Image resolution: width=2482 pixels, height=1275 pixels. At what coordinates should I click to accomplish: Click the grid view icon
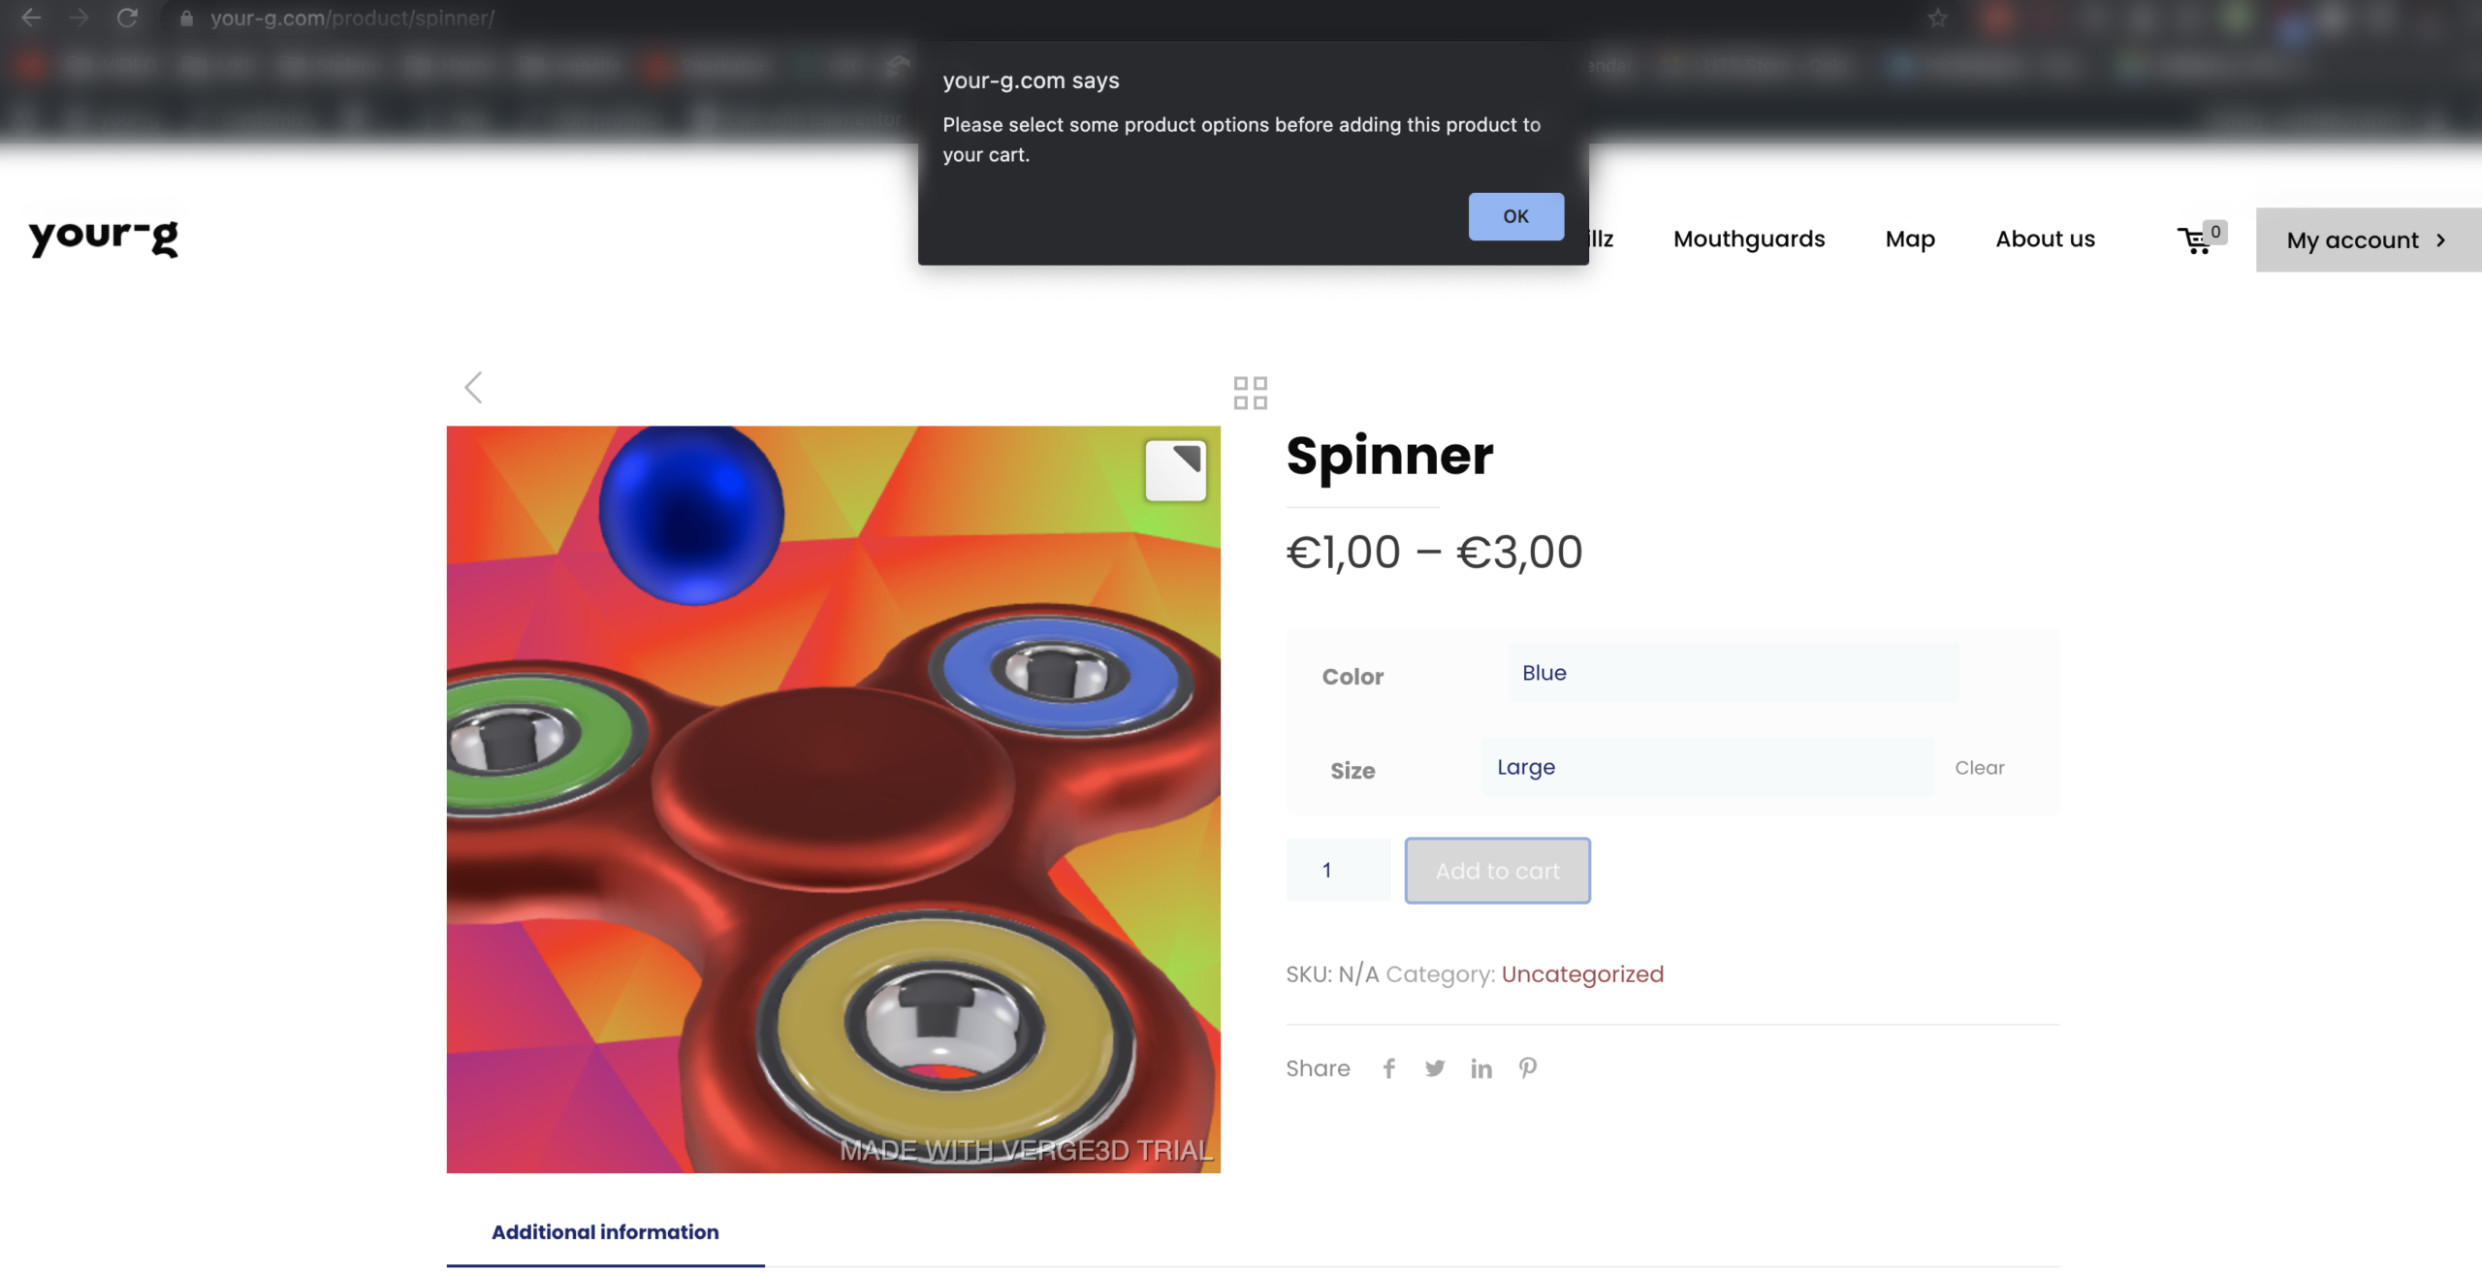1250,393
